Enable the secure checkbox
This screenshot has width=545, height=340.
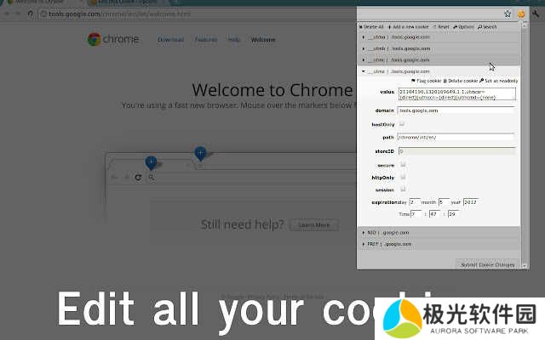(x=402, y=164)
